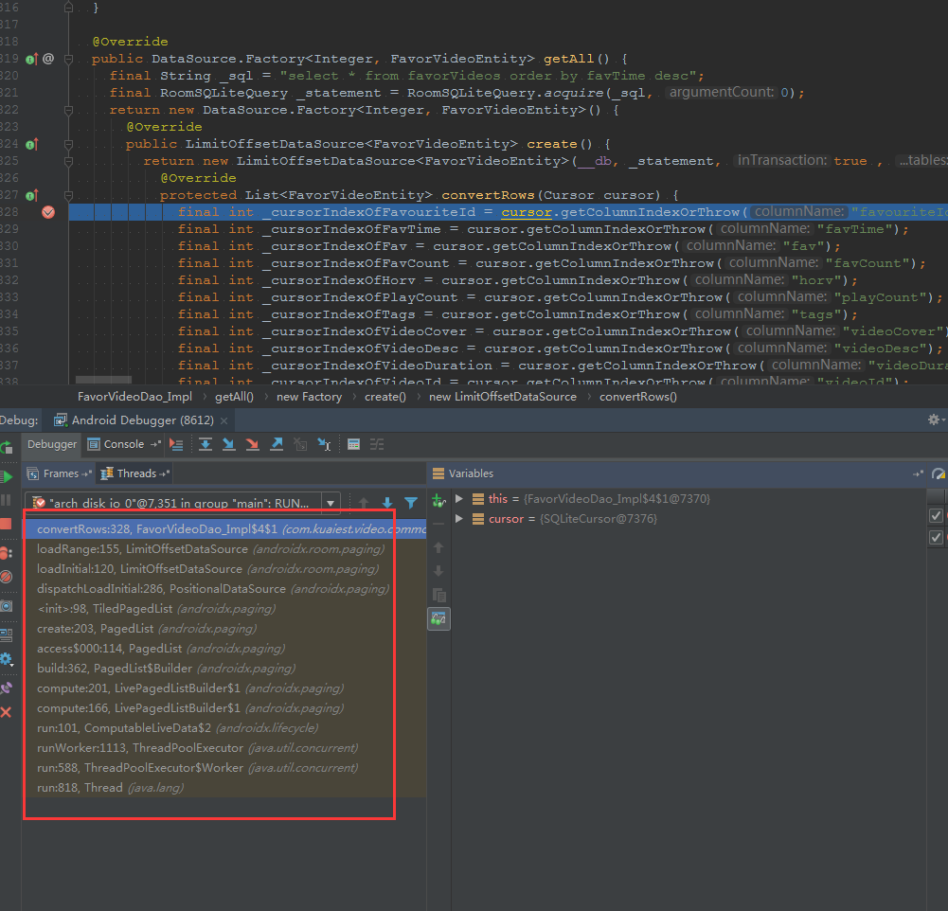Select previous frame up arrow
Screen dimensions: 948x911
364,502
